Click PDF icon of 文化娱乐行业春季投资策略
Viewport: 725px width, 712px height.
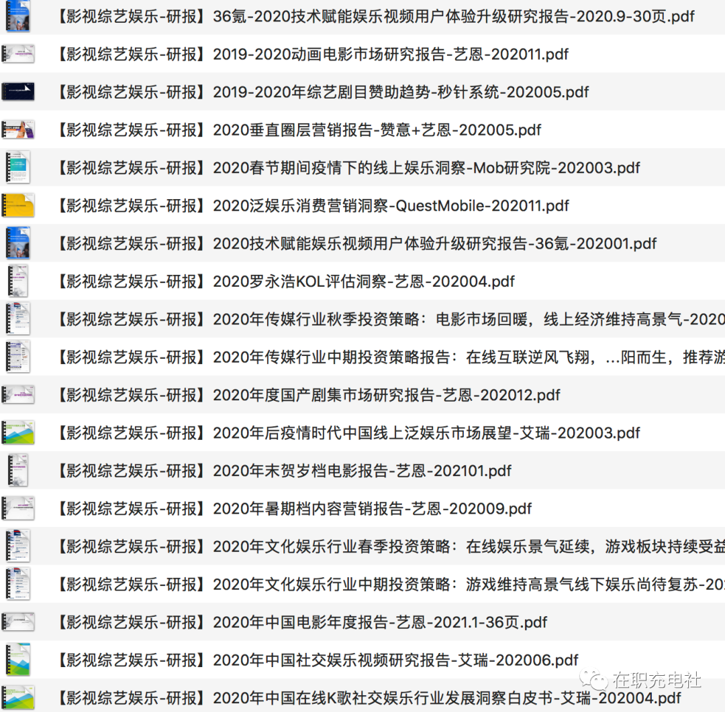[18, 546]
